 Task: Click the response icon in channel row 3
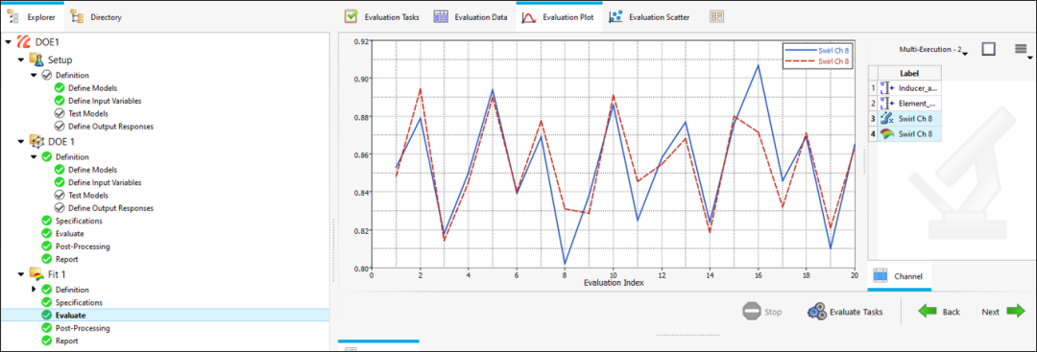tap(887, 119)
